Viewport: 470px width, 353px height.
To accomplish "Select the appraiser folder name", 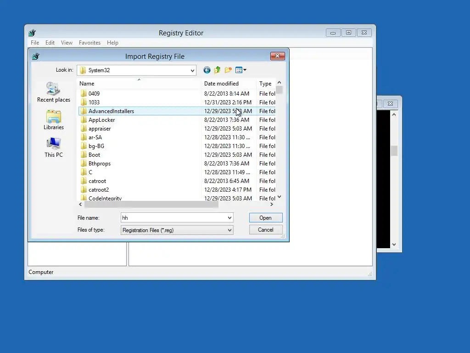I will click(x=100, y=129).
